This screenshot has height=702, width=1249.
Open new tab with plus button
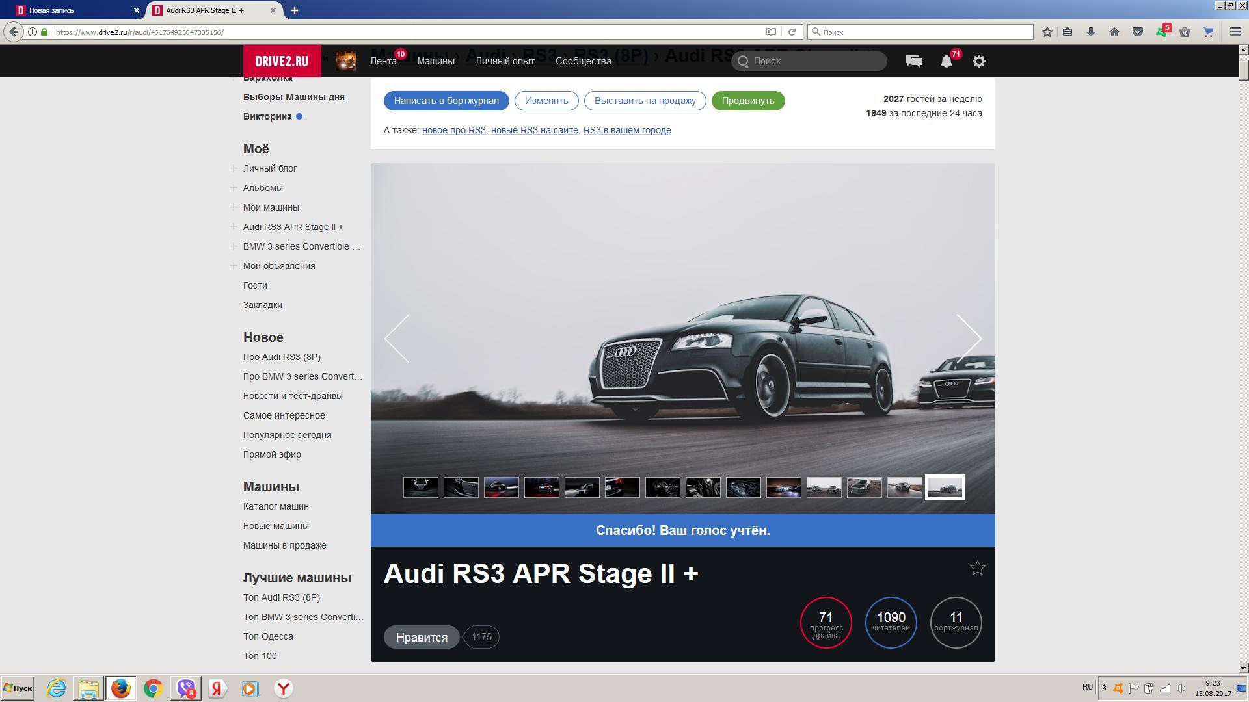(x=295, y=10)
